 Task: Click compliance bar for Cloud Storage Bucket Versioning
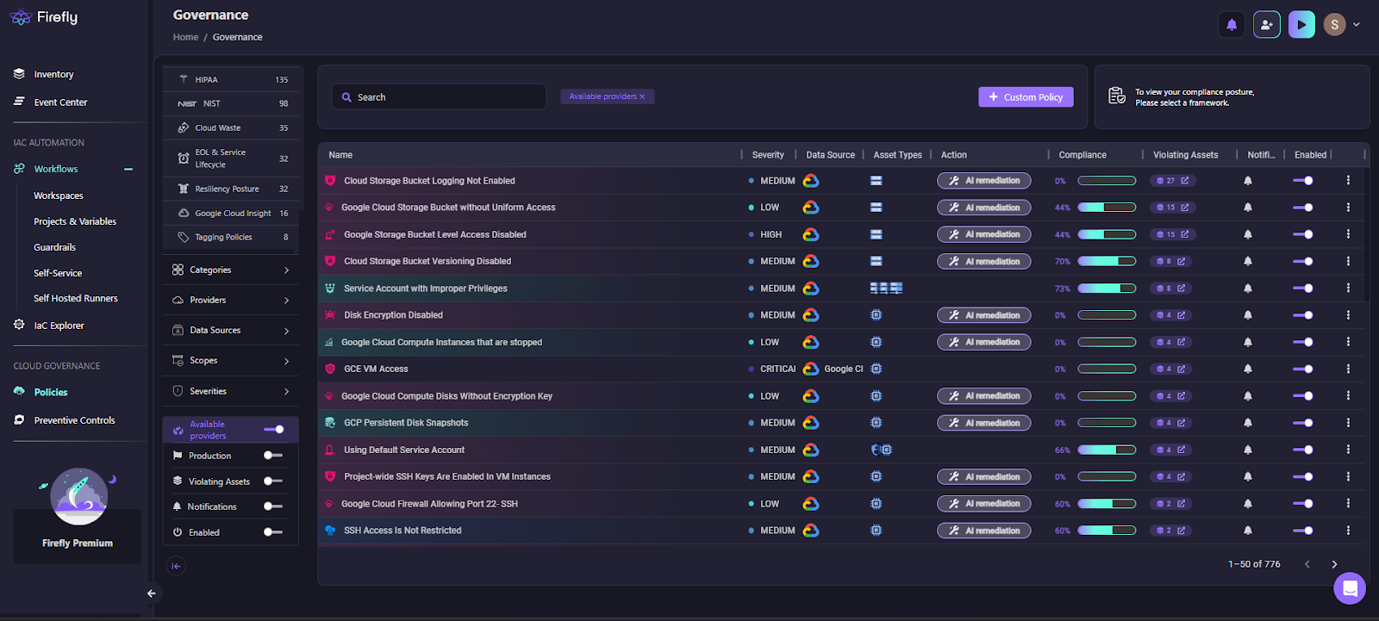click(1107, 261)
